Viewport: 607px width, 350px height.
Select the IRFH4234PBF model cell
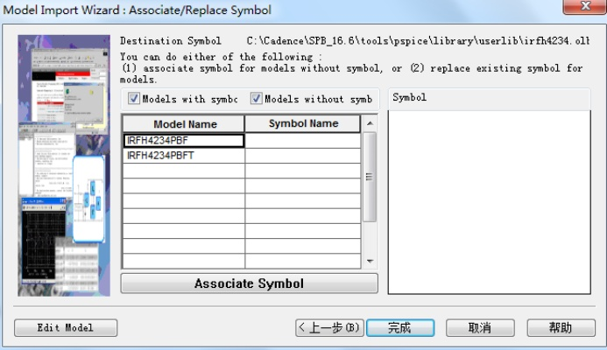point(184,140)
